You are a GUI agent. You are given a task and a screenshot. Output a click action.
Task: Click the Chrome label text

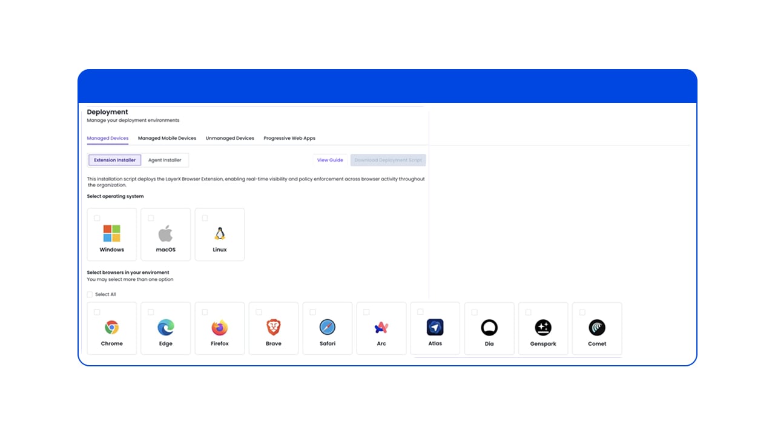pos(111,343)
